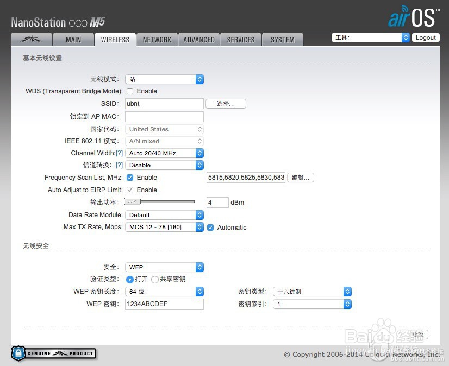Open the 信道转换 Disable dropdown
Screen dimensions: 449x366
point(164,166)
